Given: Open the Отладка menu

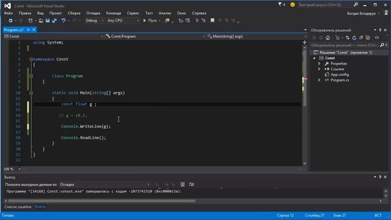Looking at the screenshot, I should pyautogui.click(x=93, y=13).
